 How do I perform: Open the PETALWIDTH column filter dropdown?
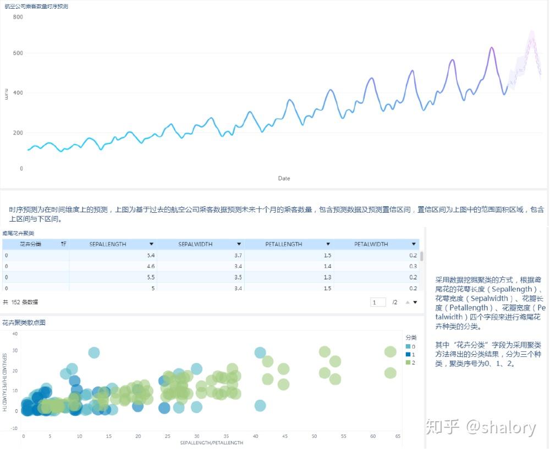pos(414,244)
